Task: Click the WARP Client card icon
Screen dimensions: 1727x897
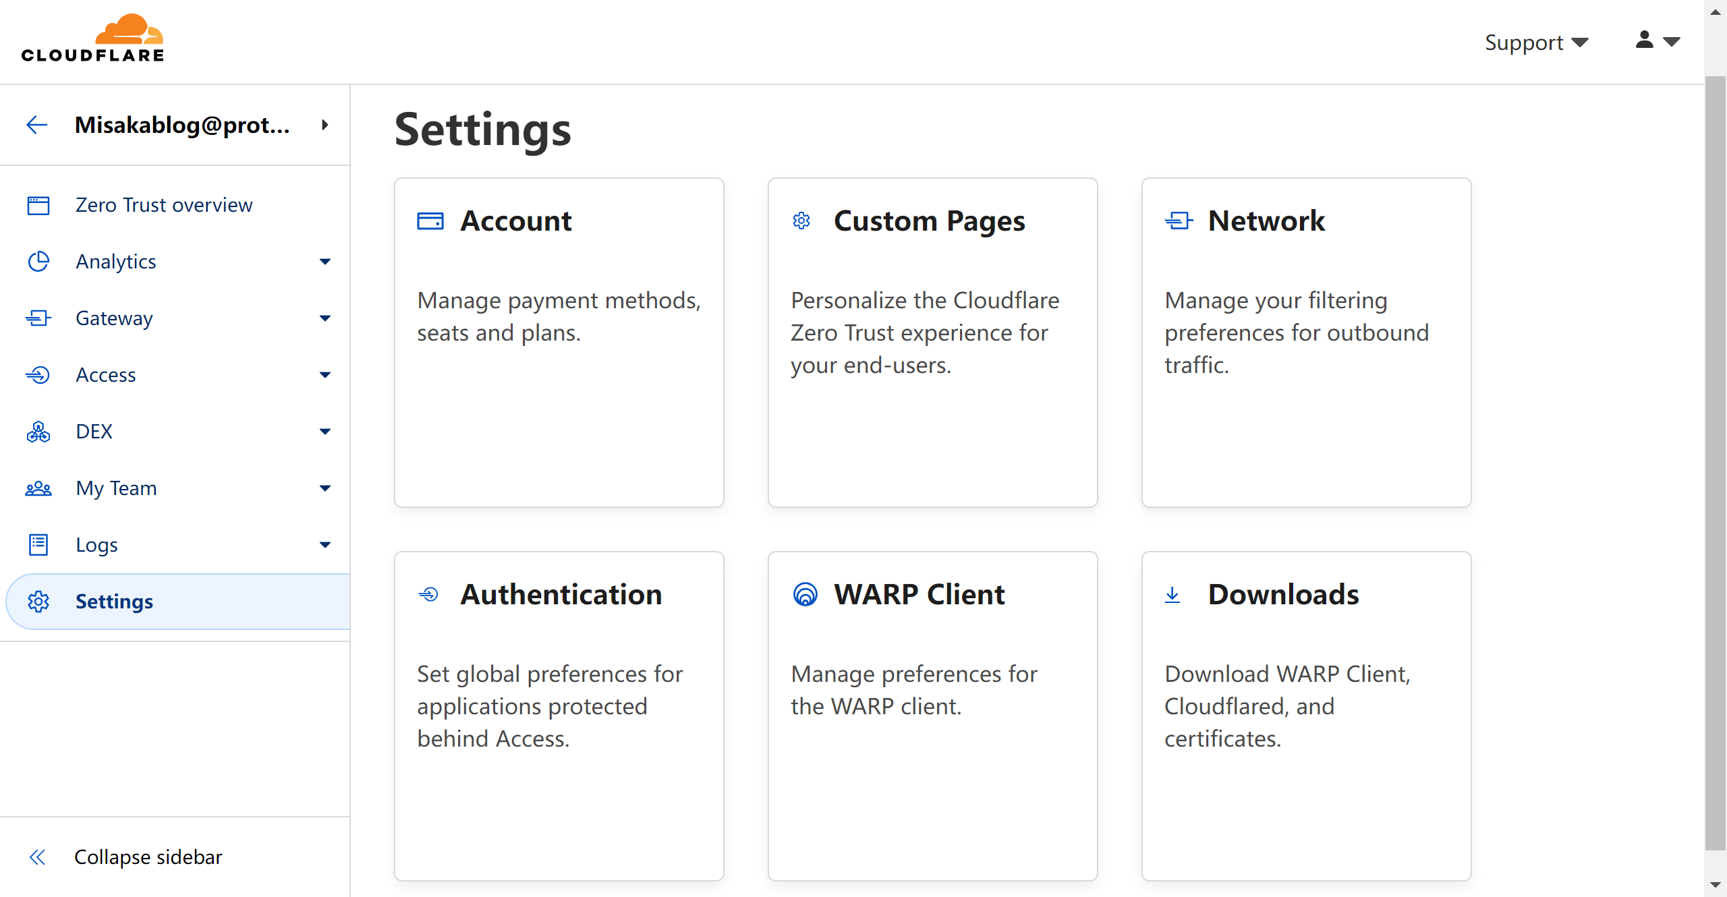Action: pos(805,594)
